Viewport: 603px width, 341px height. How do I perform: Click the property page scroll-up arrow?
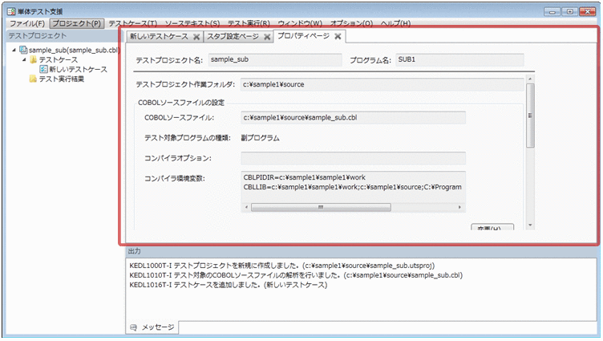click(530, 79)
